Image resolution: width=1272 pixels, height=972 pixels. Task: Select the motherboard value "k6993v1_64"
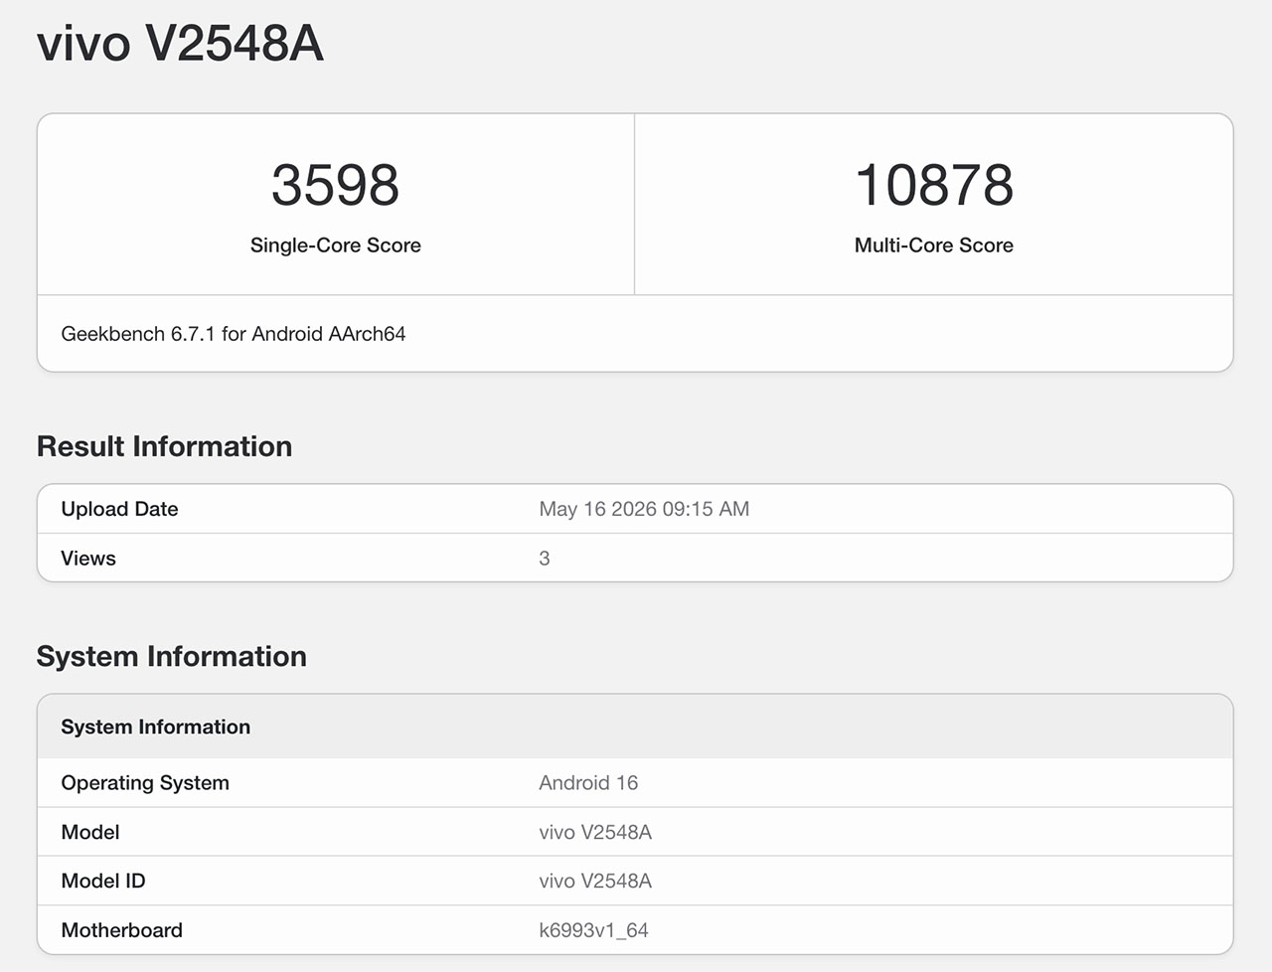593,930
